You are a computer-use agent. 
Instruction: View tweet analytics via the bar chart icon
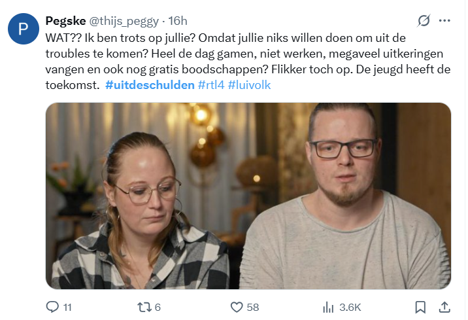328,307
